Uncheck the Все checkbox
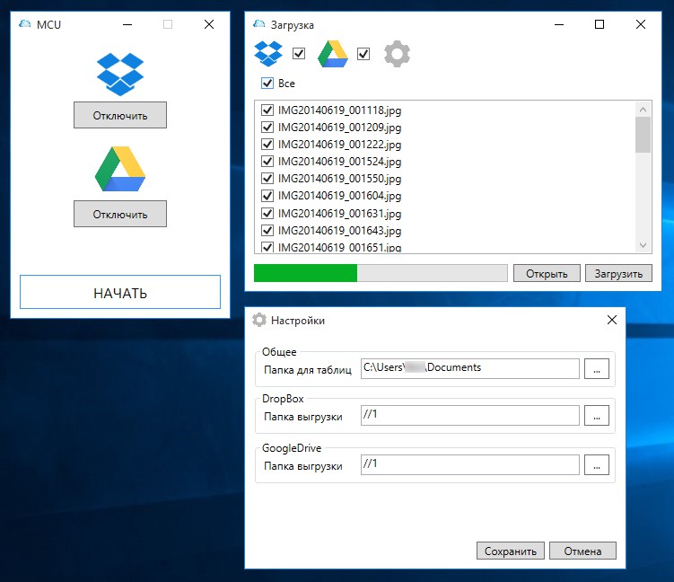This screenshot has height=582, width=674. coord(267,83)
